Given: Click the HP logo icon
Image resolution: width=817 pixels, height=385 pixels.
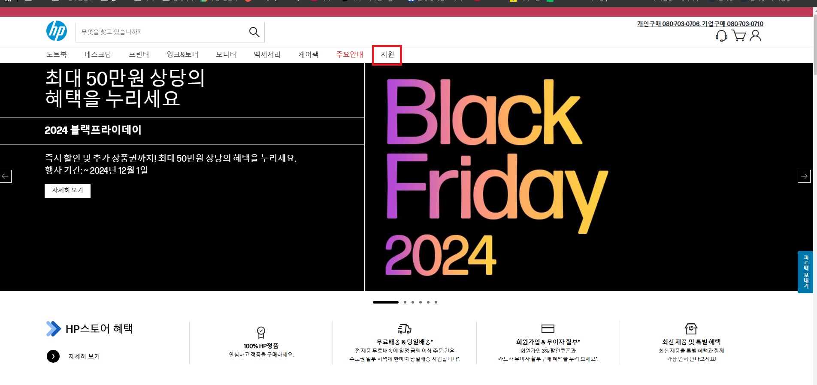Looking at the screenshot, I should pos(57,31).
